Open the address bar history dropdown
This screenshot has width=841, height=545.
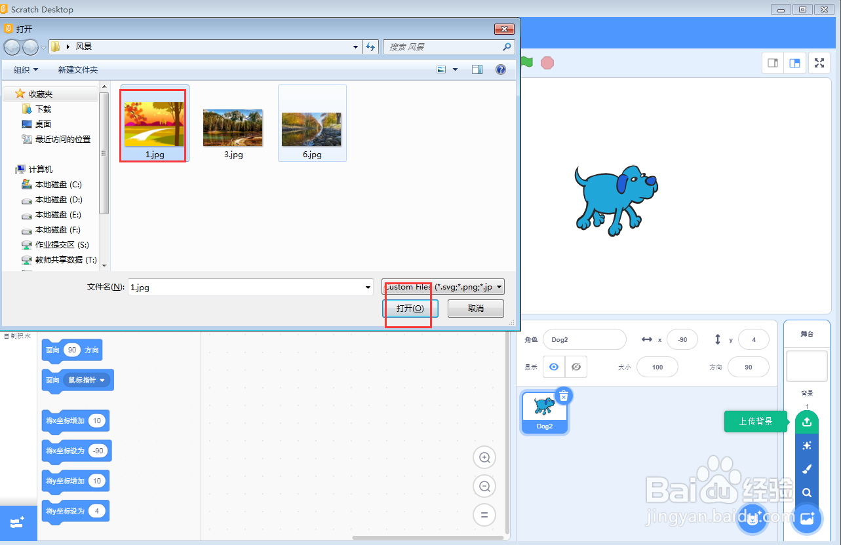tap(356, 47)
